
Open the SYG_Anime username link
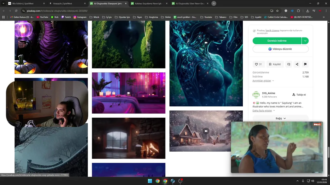(269, 93)
